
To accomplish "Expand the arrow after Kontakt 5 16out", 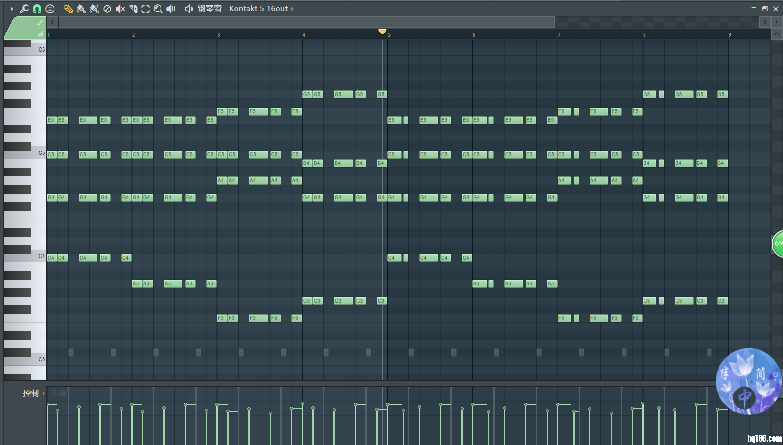I will [x=292, y=9].
